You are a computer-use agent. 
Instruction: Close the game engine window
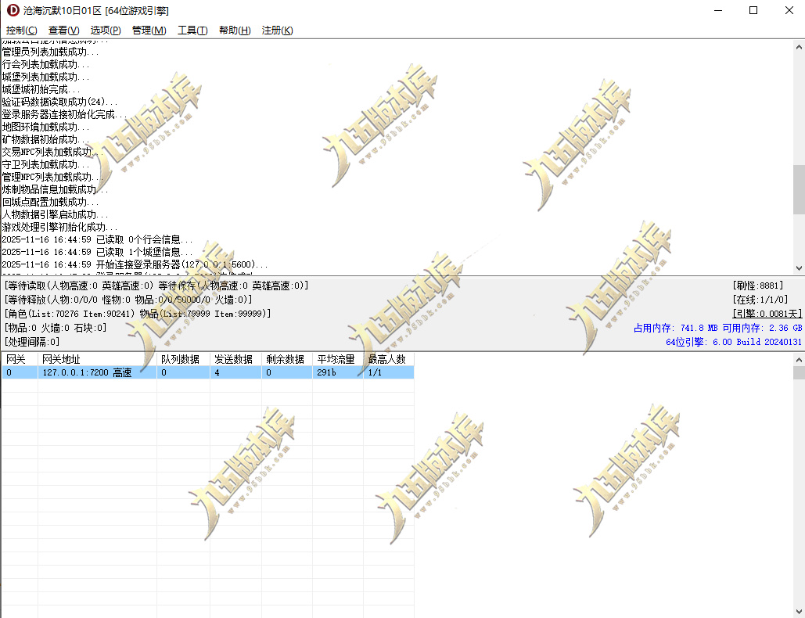click(x=789, y=10)
